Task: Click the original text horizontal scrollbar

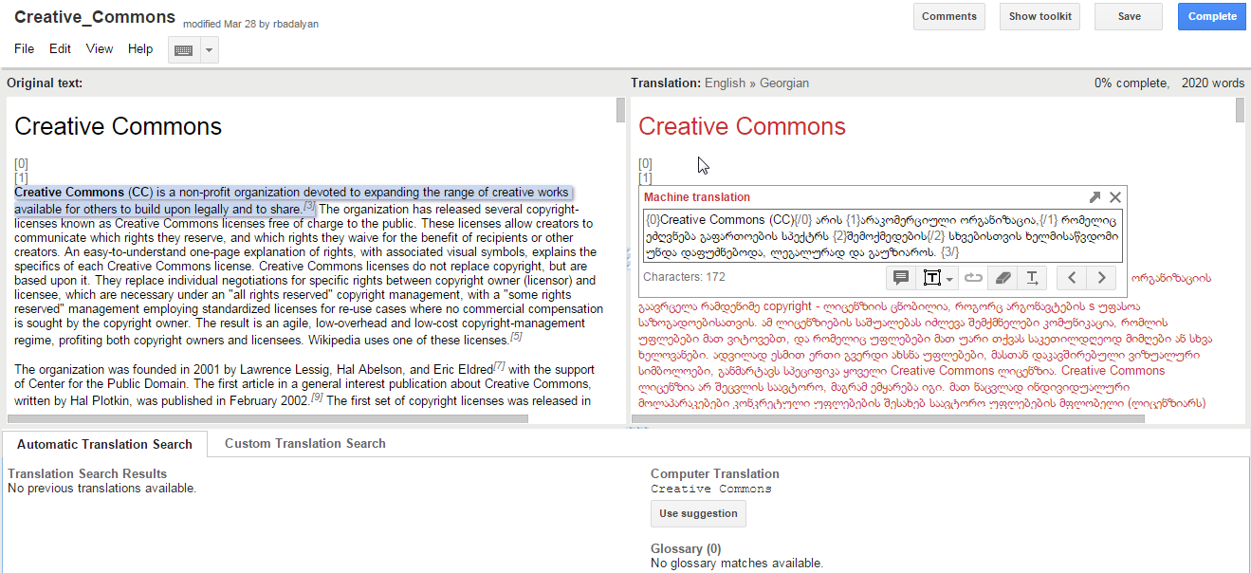Action: pos(268,417)
